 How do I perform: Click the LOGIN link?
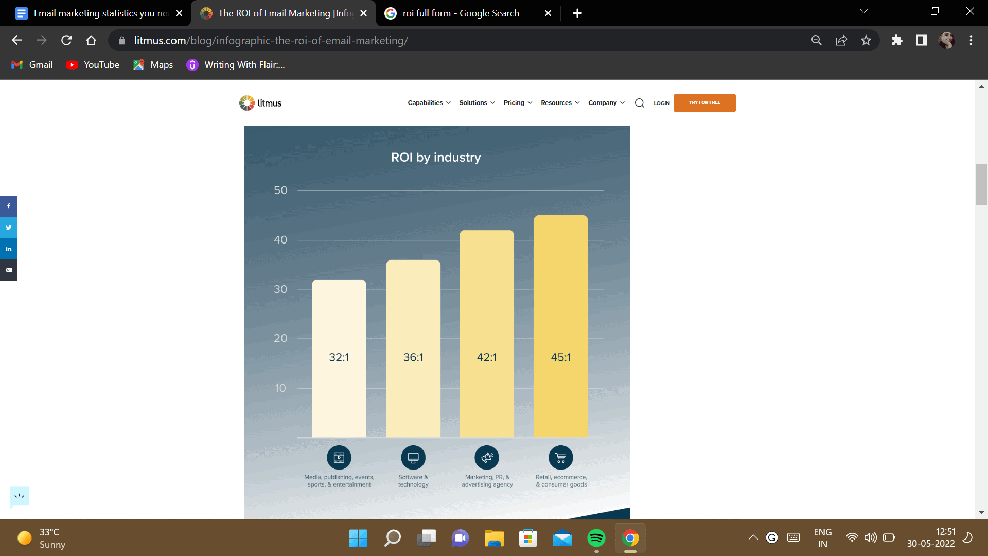(x=661, y=103)
